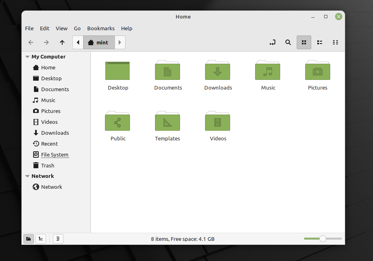
Task: Click the toggle location entry icon
Action: [272, 42]
